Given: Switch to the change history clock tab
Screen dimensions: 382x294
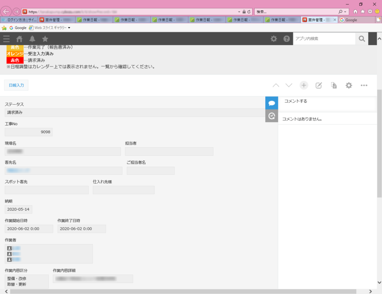Looking at the screenshot, I should 272,116.
